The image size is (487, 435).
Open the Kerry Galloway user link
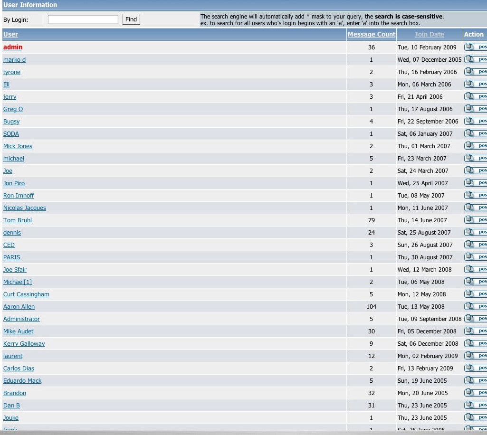tap(24, 344)
